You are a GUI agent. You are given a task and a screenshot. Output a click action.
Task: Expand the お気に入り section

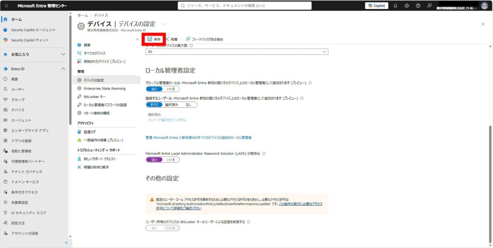pos(63,54)
